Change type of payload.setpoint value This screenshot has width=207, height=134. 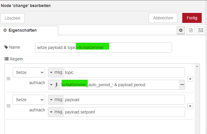pos(56,112)
